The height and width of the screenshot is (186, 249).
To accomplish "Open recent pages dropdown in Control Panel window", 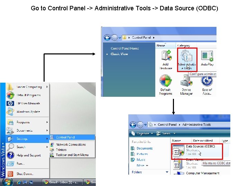I will (120, 38).
